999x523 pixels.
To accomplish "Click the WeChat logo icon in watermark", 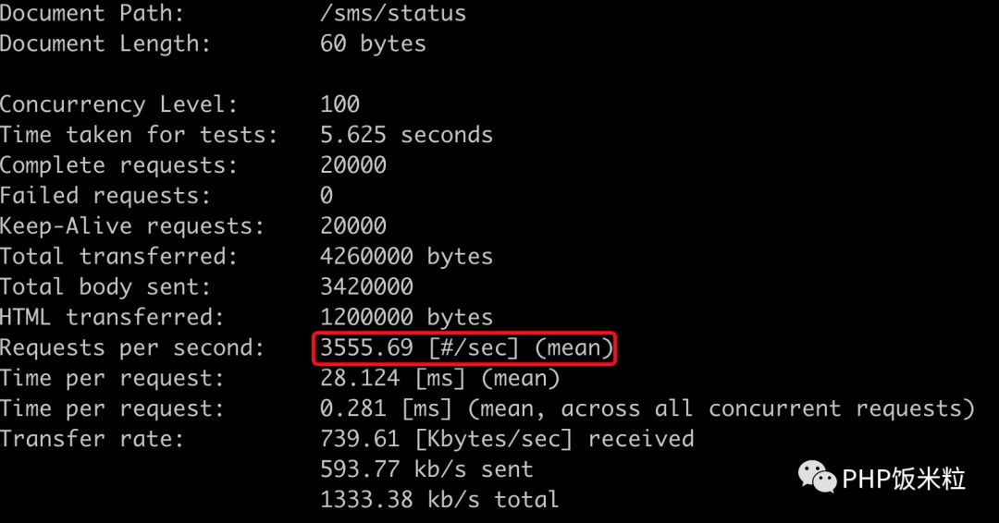I will click(x=819, y=477).
